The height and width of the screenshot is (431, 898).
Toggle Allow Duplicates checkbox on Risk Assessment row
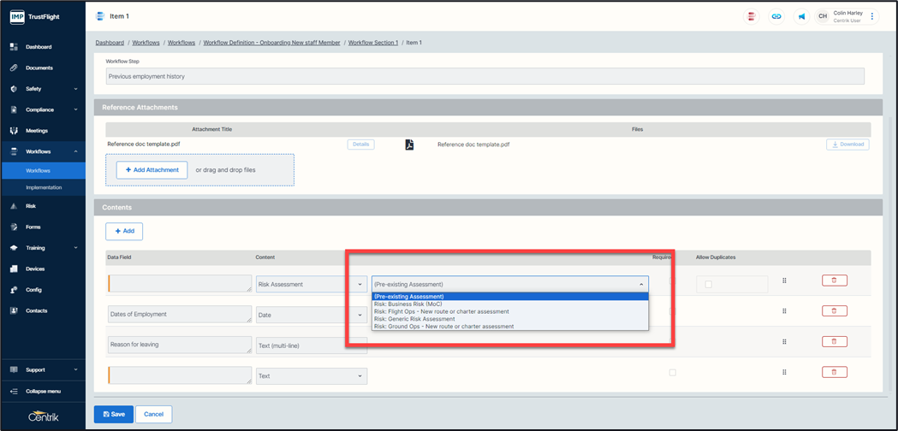point(708,284)
